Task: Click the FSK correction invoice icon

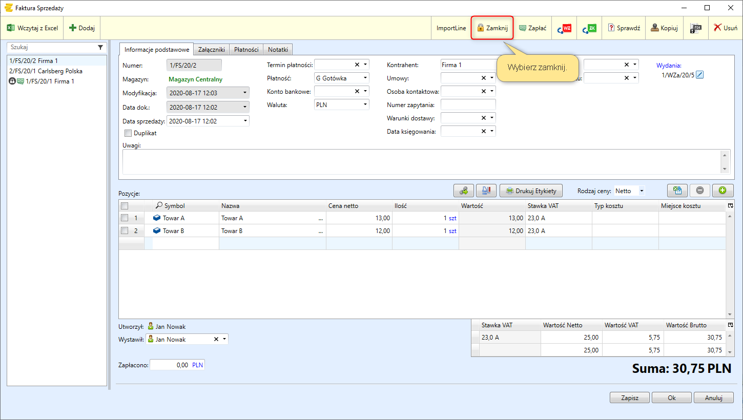Action: (x=695, y=28)
